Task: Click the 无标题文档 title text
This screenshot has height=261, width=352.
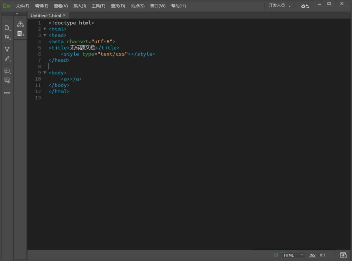Action: point(82,47)
